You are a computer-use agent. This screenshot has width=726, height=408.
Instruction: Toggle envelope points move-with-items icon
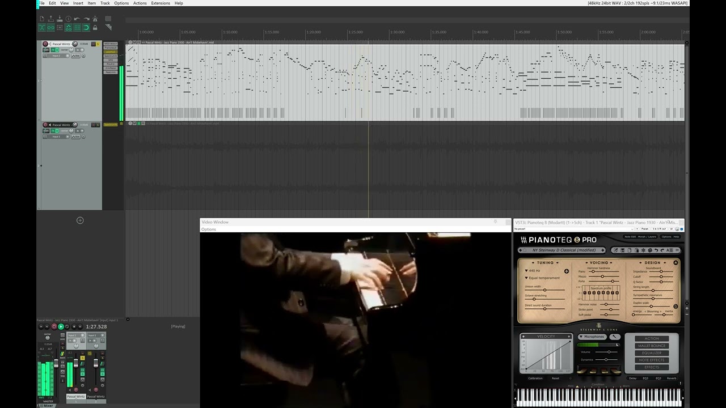(69, 28)
